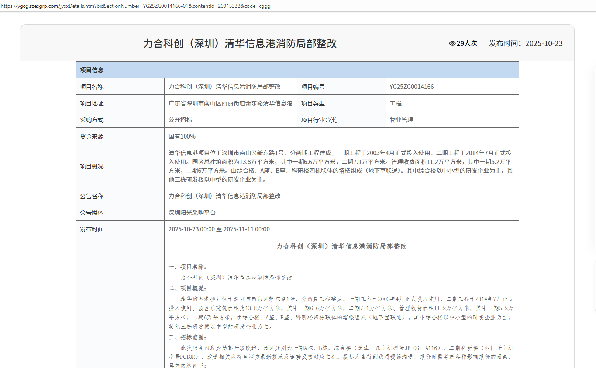This screenshot has height=368, width=596.
Task: Click the bold centered announcement body title
Action: click(341, 246)
